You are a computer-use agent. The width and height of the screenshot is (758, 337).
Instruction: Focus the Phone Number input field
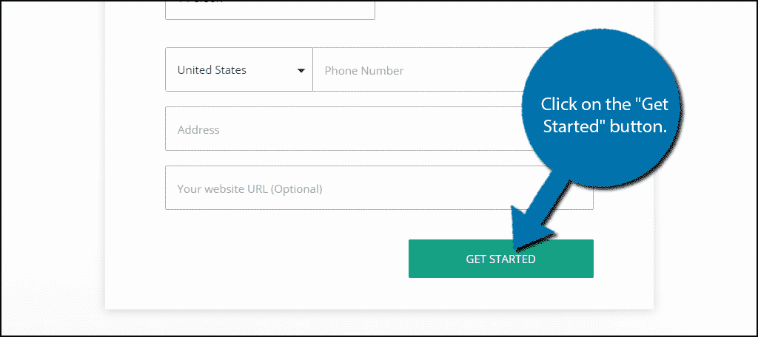click(415, 71)
